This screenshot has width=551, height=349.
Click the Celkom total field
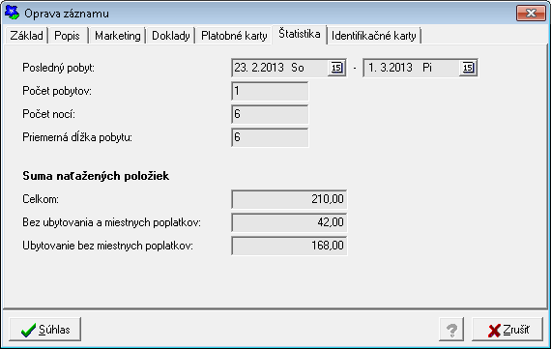click(289, 199)
